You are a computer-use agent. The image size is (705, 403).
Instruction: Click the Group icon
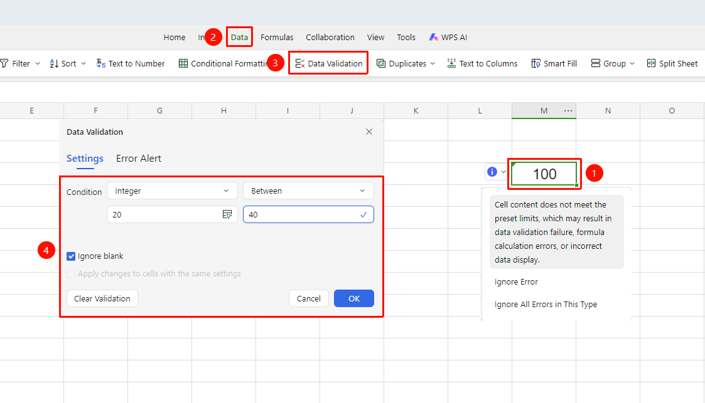(x=596, y=63)
